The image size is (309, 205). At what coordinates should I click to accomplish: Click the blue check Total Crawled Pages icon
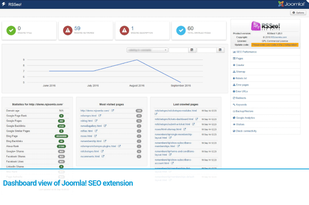click(x=181, y=31)
